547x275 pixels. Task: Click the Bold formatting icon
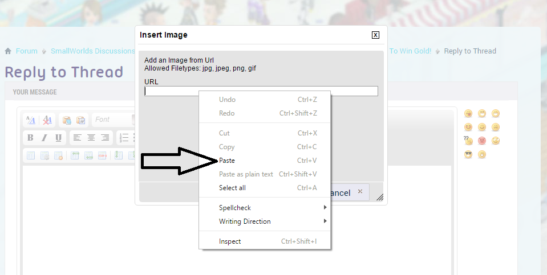point(30,138)
